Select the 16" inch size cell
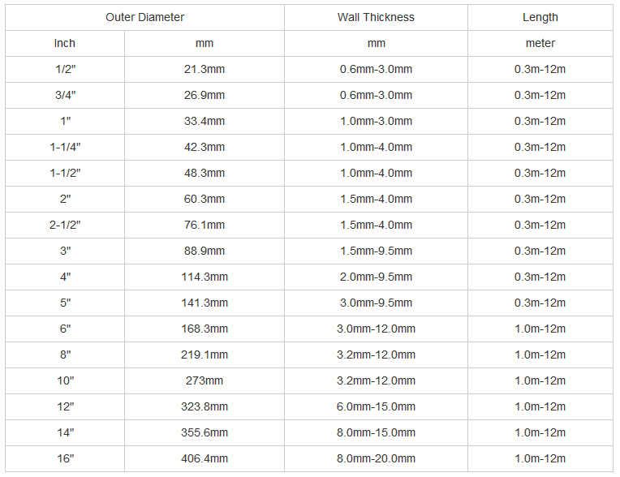The image size is (620, 477). coord(65,458)
